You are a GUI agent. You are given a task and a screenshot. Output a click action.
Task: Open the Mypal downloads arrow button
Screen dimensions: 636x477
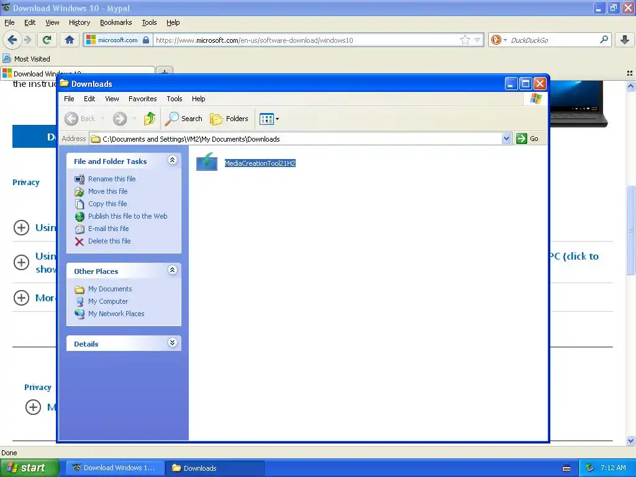coord(625,40)
